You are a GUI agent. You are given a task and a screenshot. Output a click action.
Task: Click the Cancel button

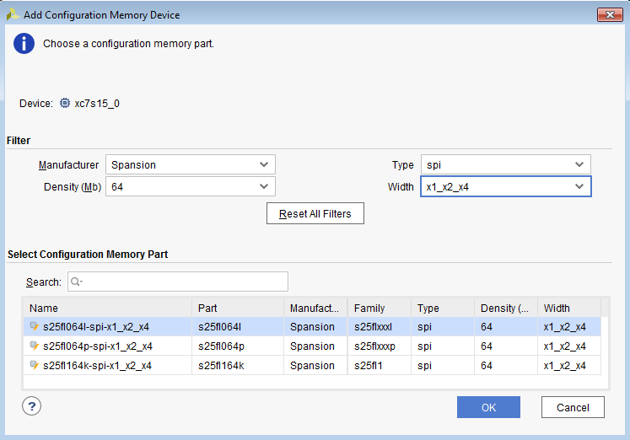573,407
